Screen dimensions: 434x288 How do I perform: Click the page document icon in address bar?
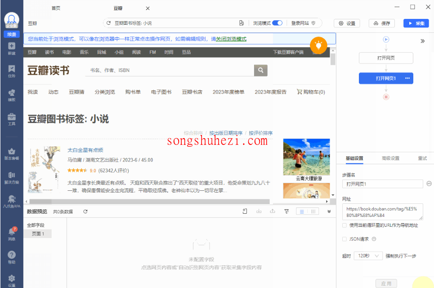pyautogui.click(x=242, y=23)
